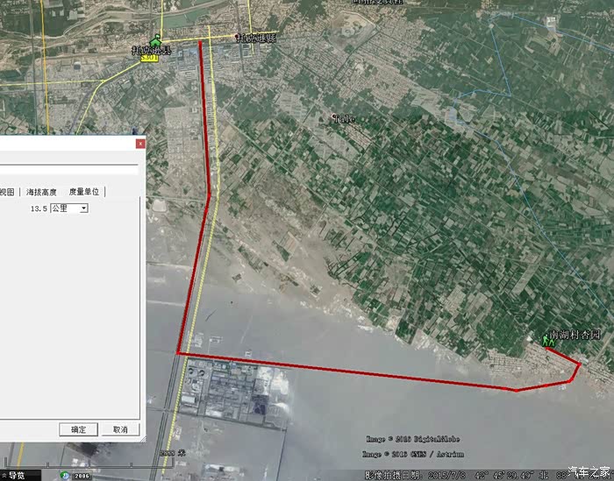Open the 公里 unit dropdown
Image resolution: width=614 pixels, height=481 pixels.
coord(69,208)
